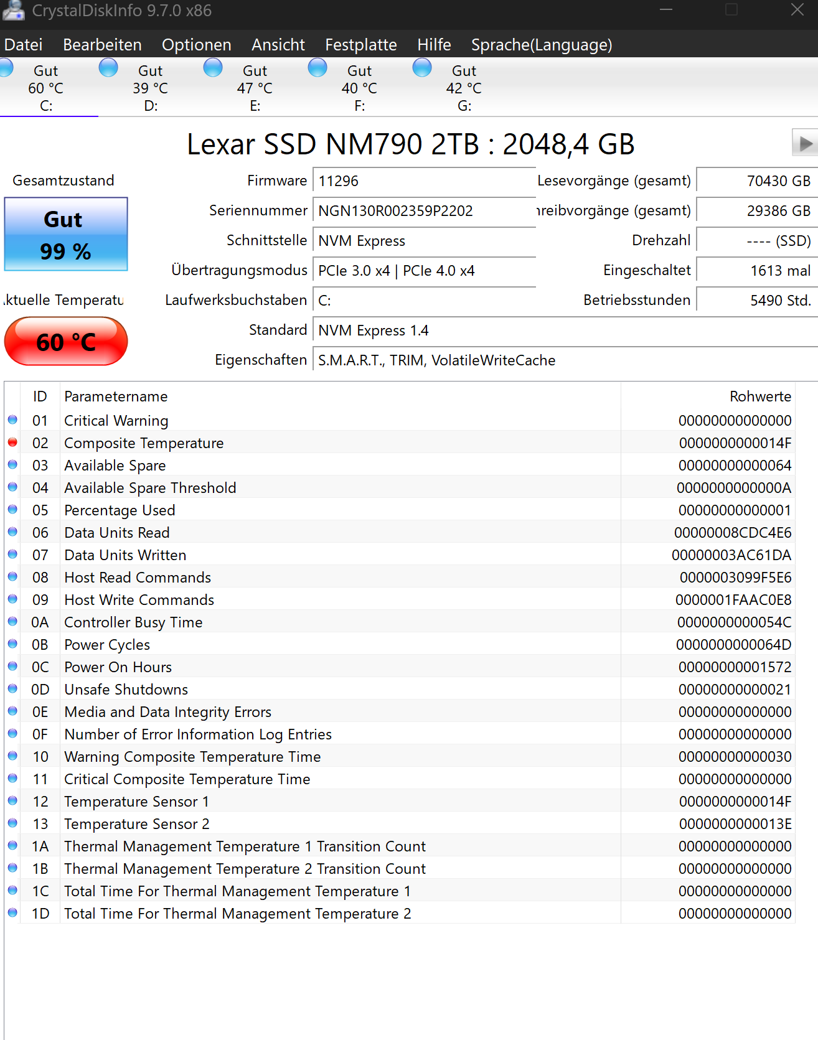
Task: Select Critical Composite Temperature Time row
Action: pos(400,779)
